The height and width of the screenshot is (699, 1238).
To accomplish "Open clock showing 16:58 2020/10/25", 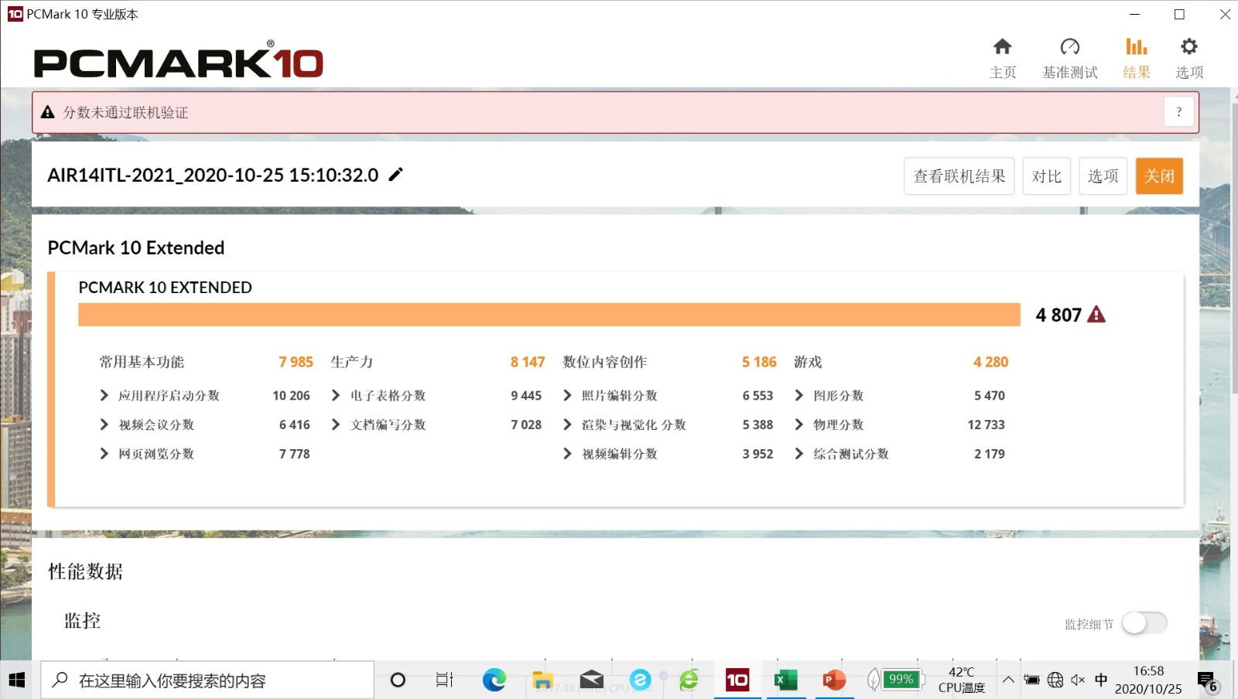I will coord(1148,680).
